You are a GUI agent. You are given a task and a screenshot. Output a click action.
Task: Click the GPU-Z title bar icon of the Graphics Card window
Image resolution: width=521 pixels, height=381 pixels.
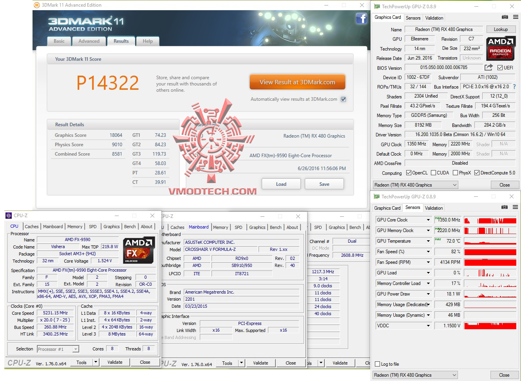click(377, 7)
